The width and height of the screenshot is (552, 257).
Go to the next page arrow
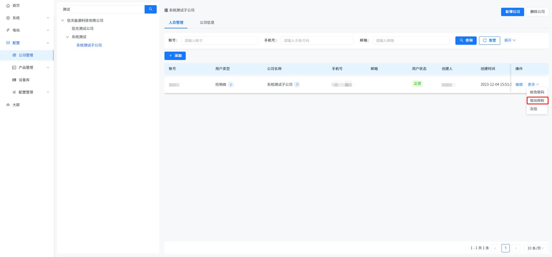516,248
